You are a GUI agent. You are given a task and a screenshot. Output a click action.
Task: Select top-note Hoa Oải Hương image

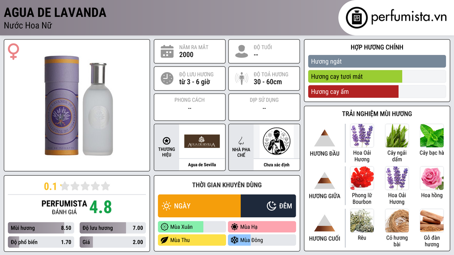[x=362, y=136]
